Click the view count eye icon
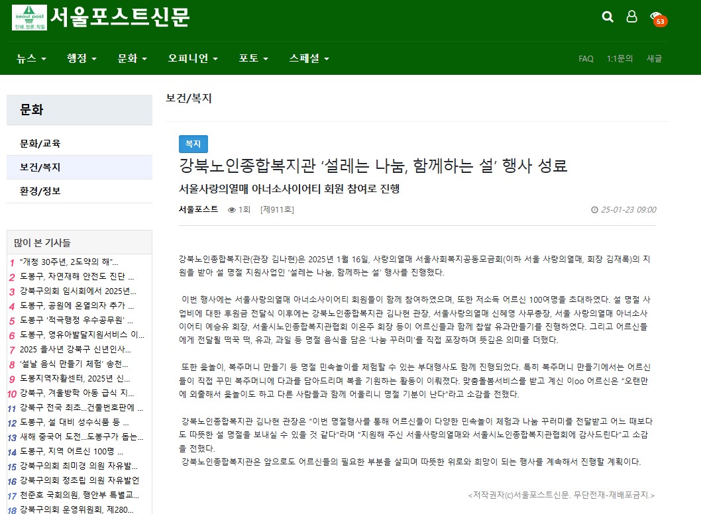The height and width of the screenshot is (514, 701). coord(231,210)
